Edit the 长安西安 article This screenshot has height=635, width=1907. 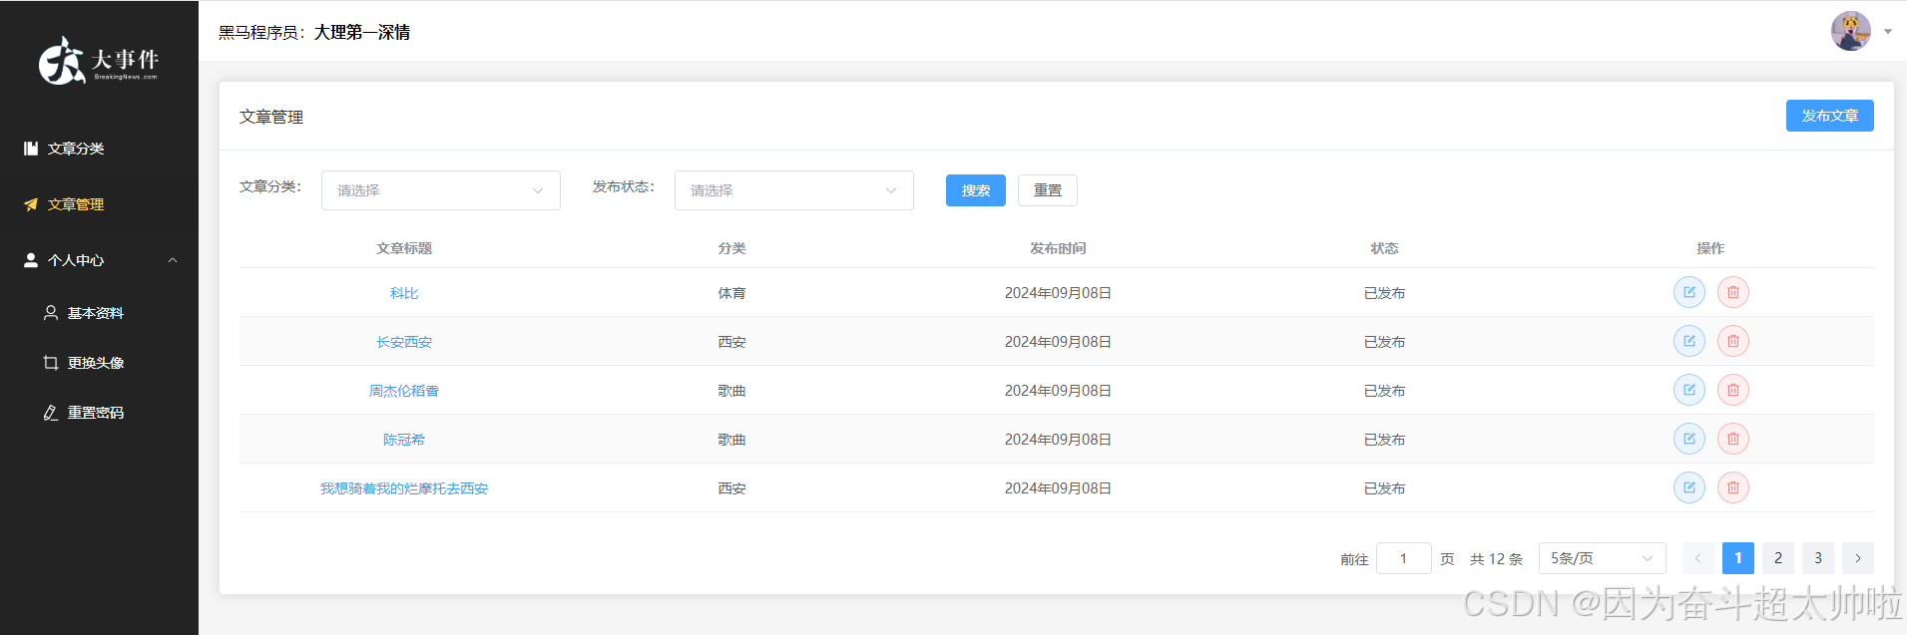coord(1689,341)
